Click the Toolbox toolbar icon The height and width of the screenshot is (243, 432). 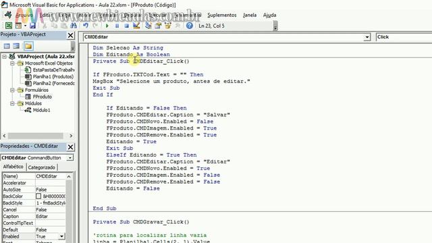click(178, 26)
